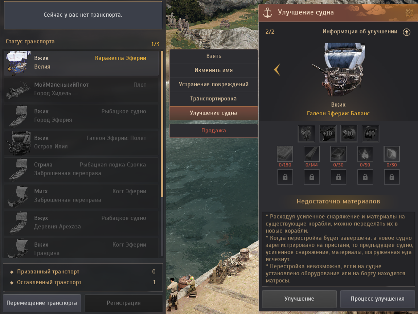Click "Перемещение транспорта" button

[42, 303]
